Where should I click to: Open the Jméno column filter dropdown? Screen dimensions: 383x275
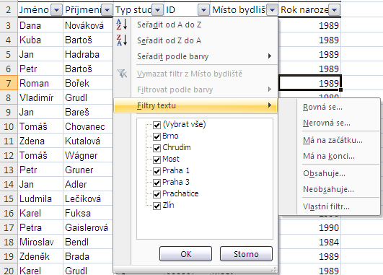[56, 10]
